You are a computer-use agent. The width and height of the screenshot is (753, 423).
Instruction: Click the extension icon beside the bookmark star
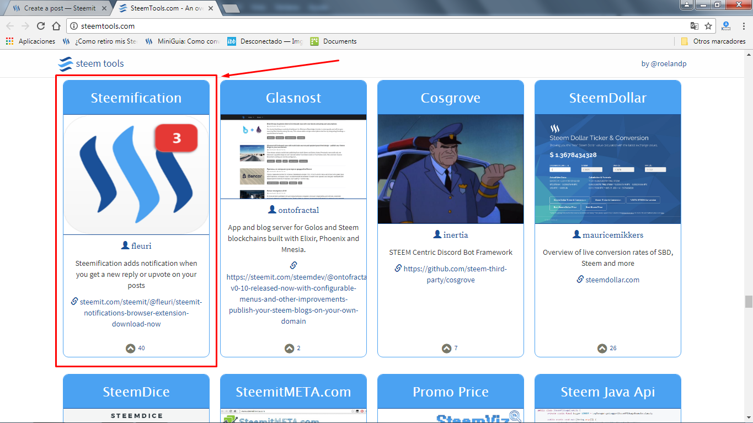(726, 26)
